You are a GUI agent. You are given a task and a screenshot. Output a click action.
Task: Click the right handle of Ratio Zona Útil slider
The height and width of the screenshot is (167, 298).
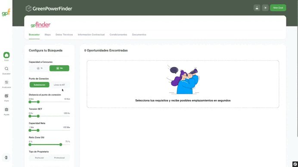click(x=61, y=145)
